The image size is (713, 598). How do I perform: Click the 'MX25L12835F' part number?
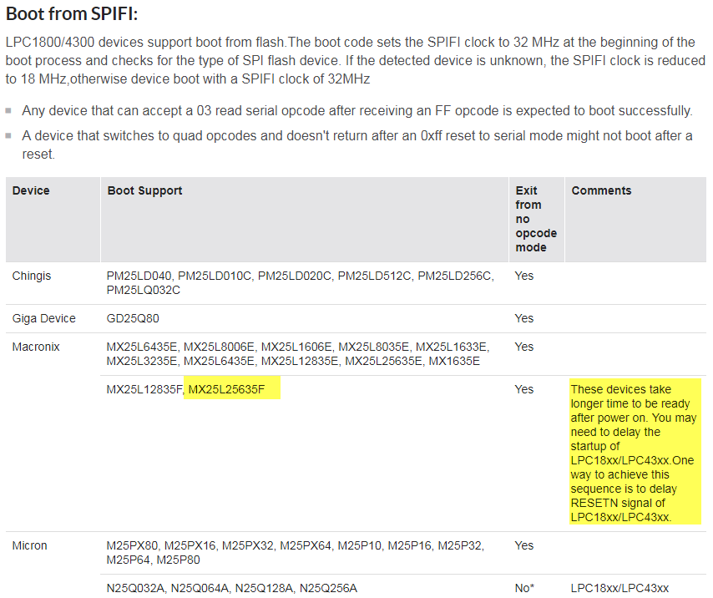[144, 389]
